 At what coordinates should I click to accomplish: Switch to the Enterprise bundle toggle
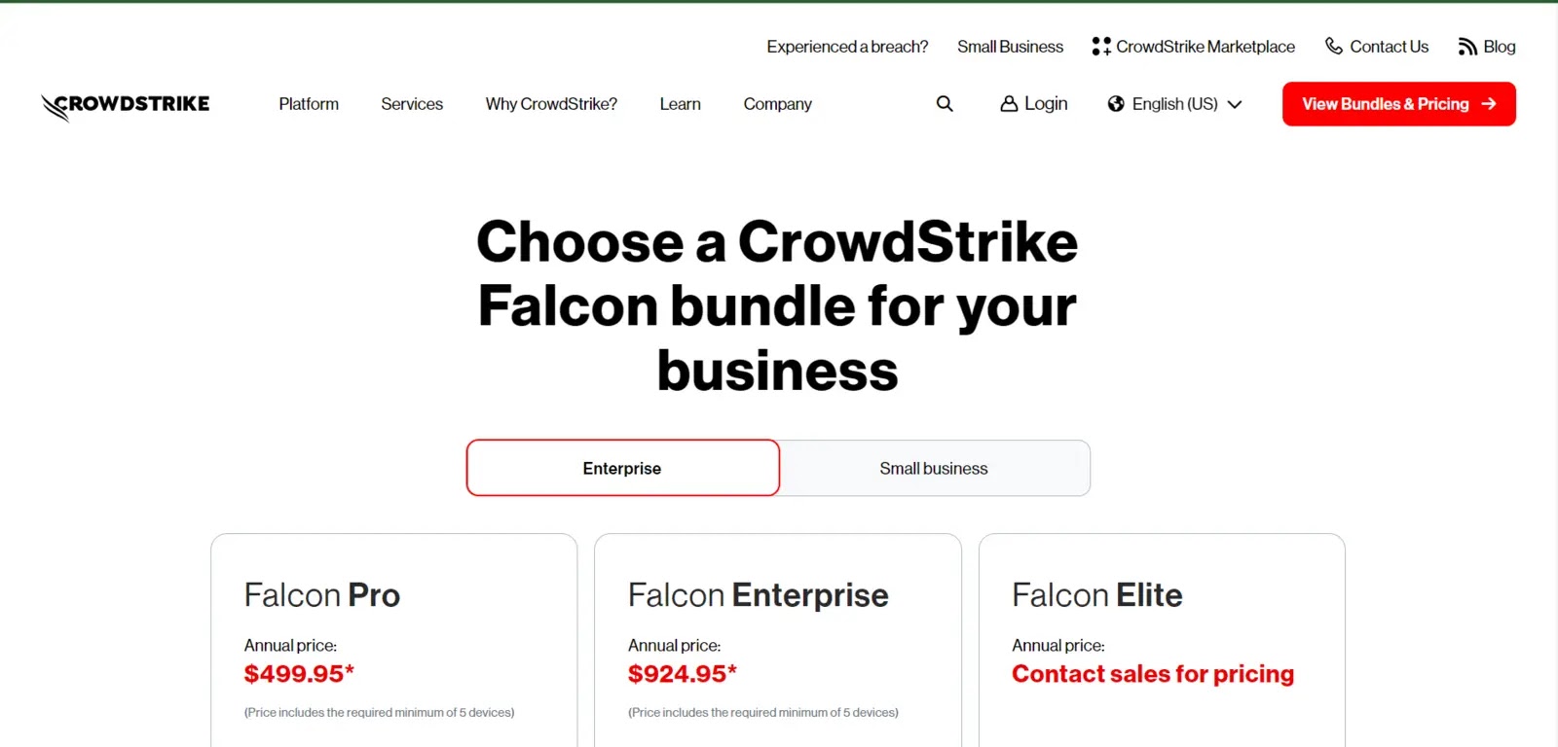point(622,468)
